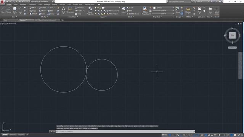Image resolution: width=244 pixels, height=137 pixels.
Task: Toggle current layer lightbulb on/off
Action: tap(96, 8)
